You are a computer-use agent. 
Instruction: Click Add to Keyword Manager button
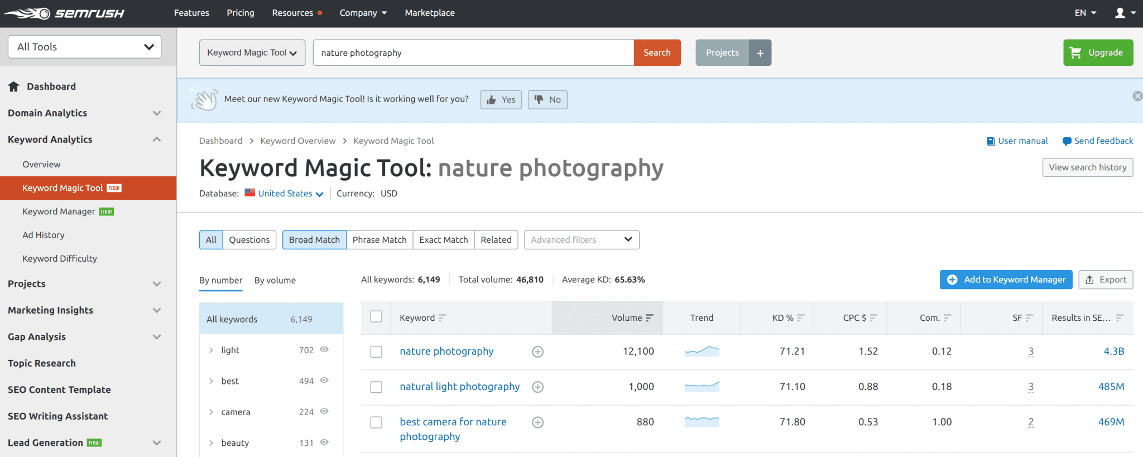click(1006, 280)
